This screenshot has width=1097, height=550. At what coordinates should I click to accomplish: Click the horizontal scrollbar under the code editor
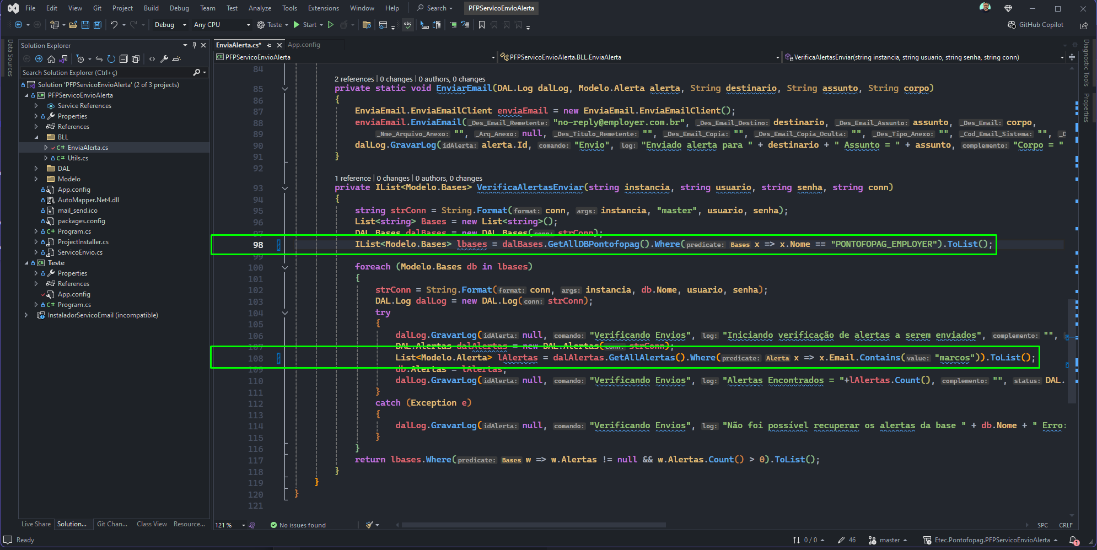(534, 525)
